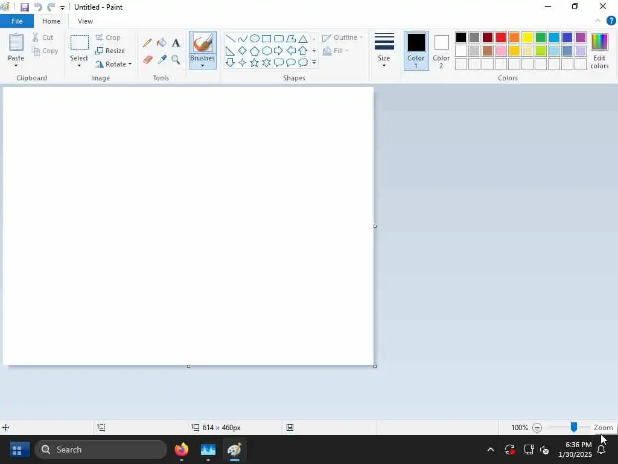Choose the Oval callout shape

point(291,63)
